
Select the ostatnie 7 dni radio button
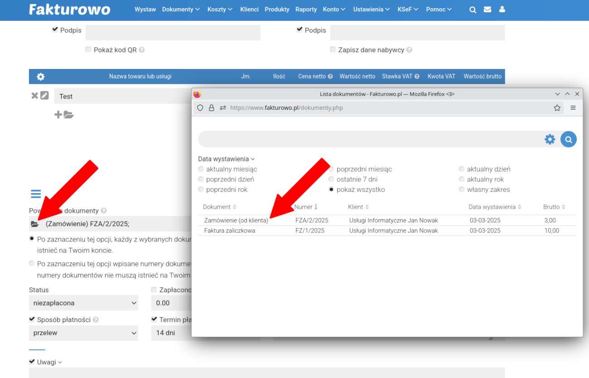(332, 179)
